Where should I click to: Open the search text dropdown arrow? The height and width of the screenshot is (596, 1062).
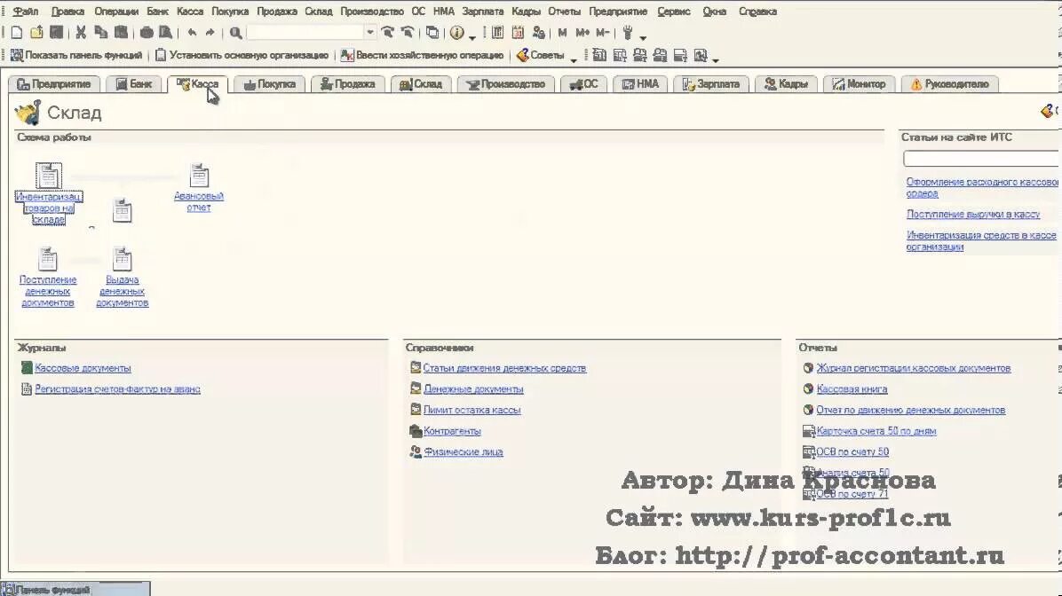click(369, 33)
